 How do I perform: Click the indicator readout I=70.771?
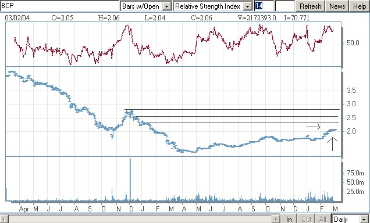pyautogui.click(x=297, y=18)
